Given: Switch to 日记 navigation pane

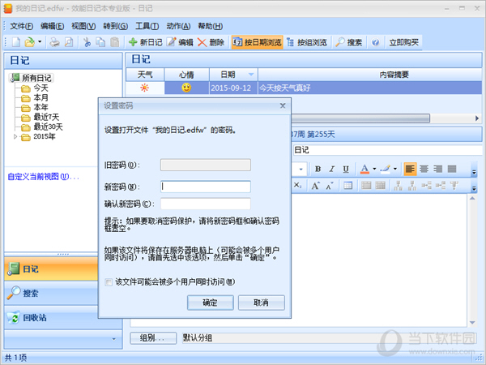Looking at the screenshot, I should point(51,268).
